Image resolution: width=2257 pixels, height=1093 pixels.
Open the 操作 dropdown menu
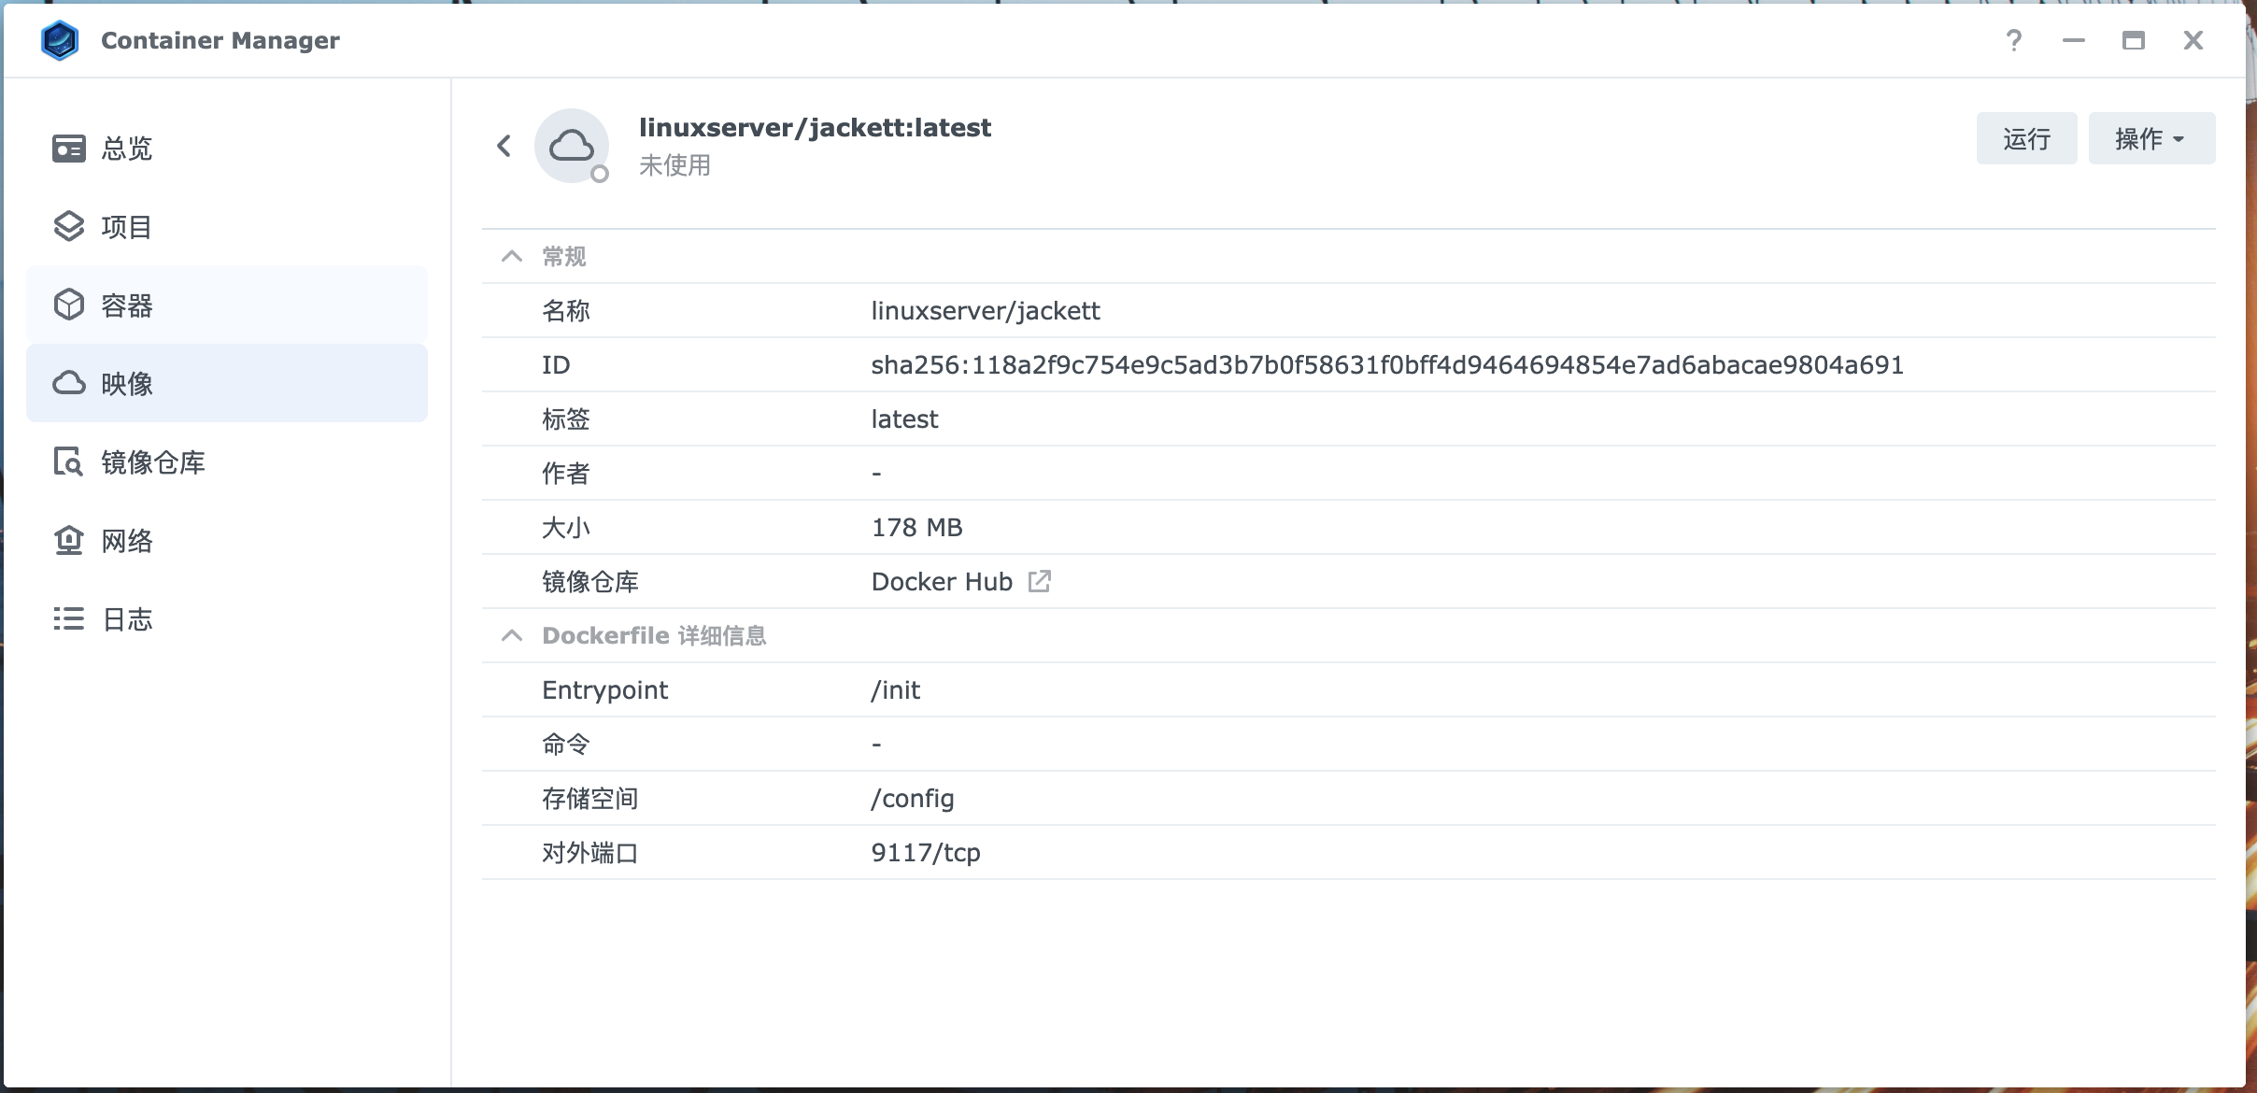coord(2151,138)
